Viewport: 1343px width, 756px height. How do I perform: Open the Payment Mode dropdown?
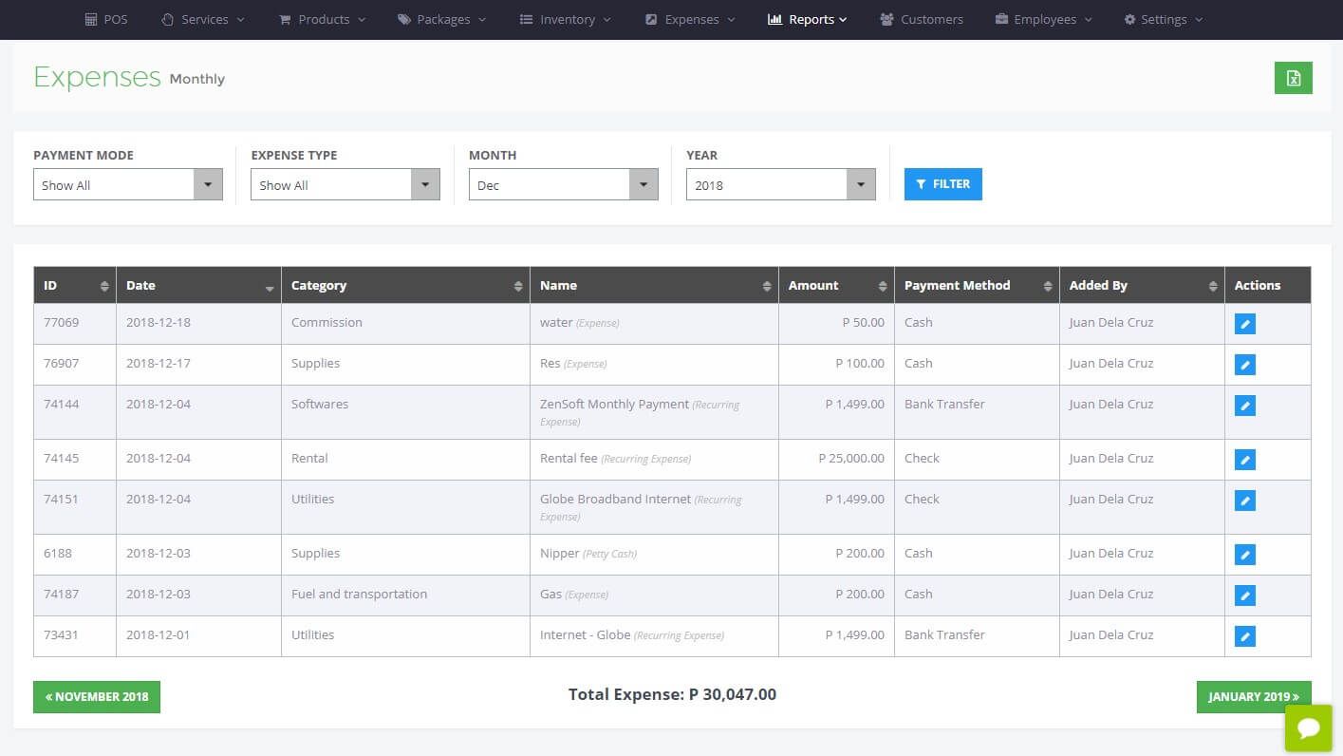128,184
